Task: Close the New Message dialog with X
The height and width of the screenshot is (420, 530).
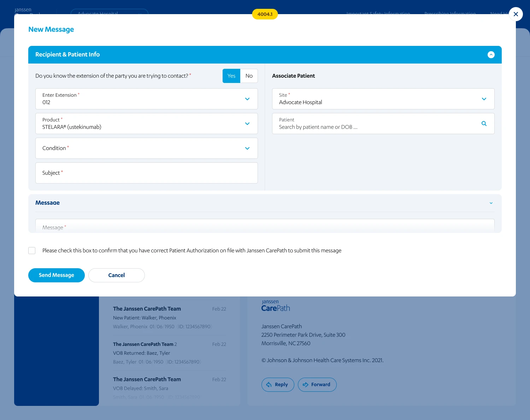Action: (x=516, y=14)
